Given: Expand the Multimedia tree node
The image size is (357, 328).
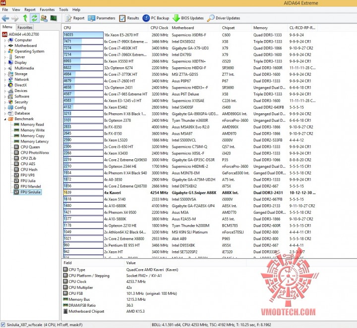Looking at the screenshot, I should (5, 68).
